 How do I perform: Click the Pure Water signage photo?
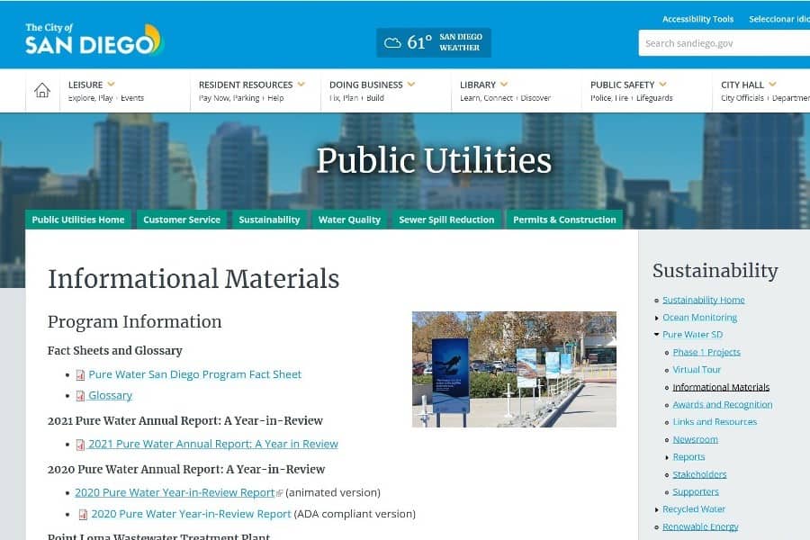click(514, 369)
